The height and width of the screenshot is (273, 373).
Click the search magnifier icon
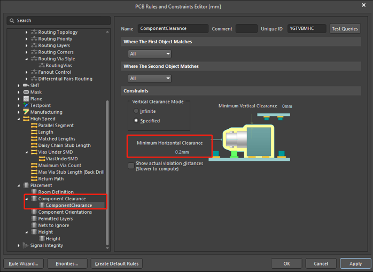(x=12, y=21)
